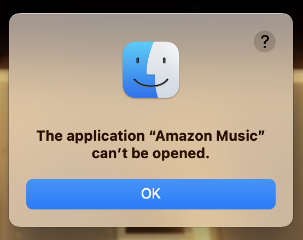Click the white "OK" label text
Viewport: 303px width, 240px height.
coord(151,194)
